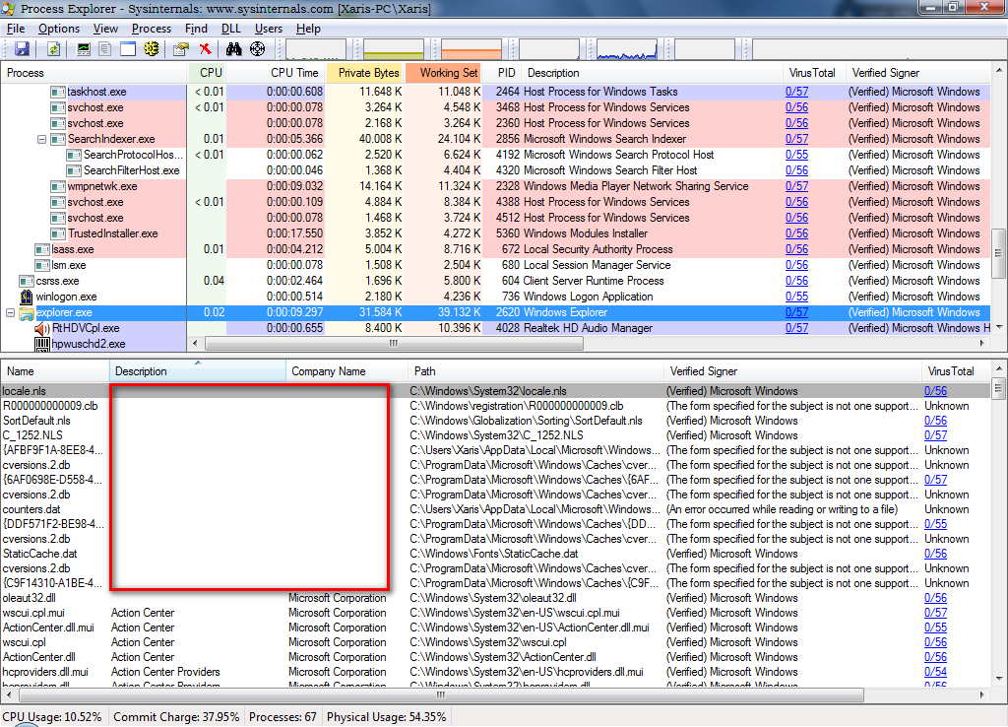The width and height of the screenshot is (1008, 727).
Task: Click the yellow gear View DLLs icon
Action: (152, 49)
